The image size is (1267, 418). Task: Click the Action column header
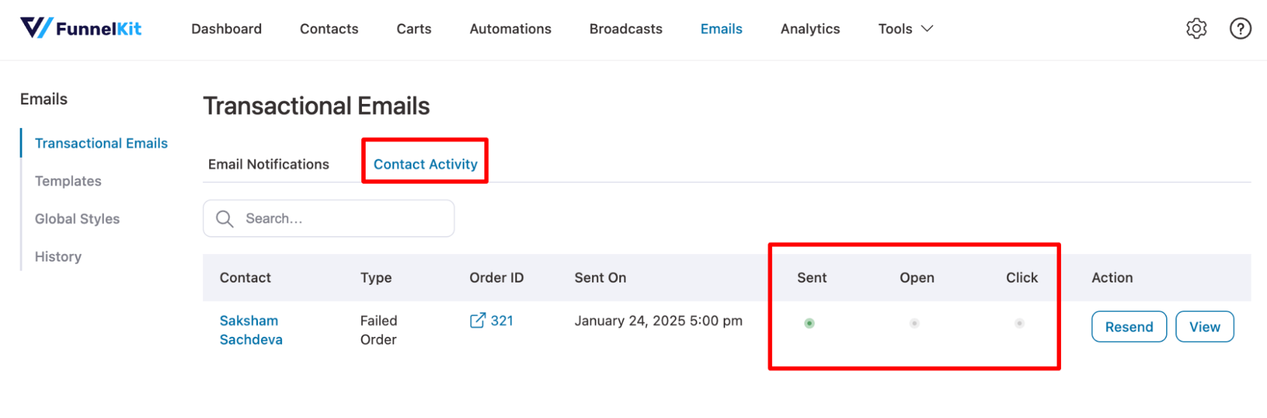coord(1112,278)
